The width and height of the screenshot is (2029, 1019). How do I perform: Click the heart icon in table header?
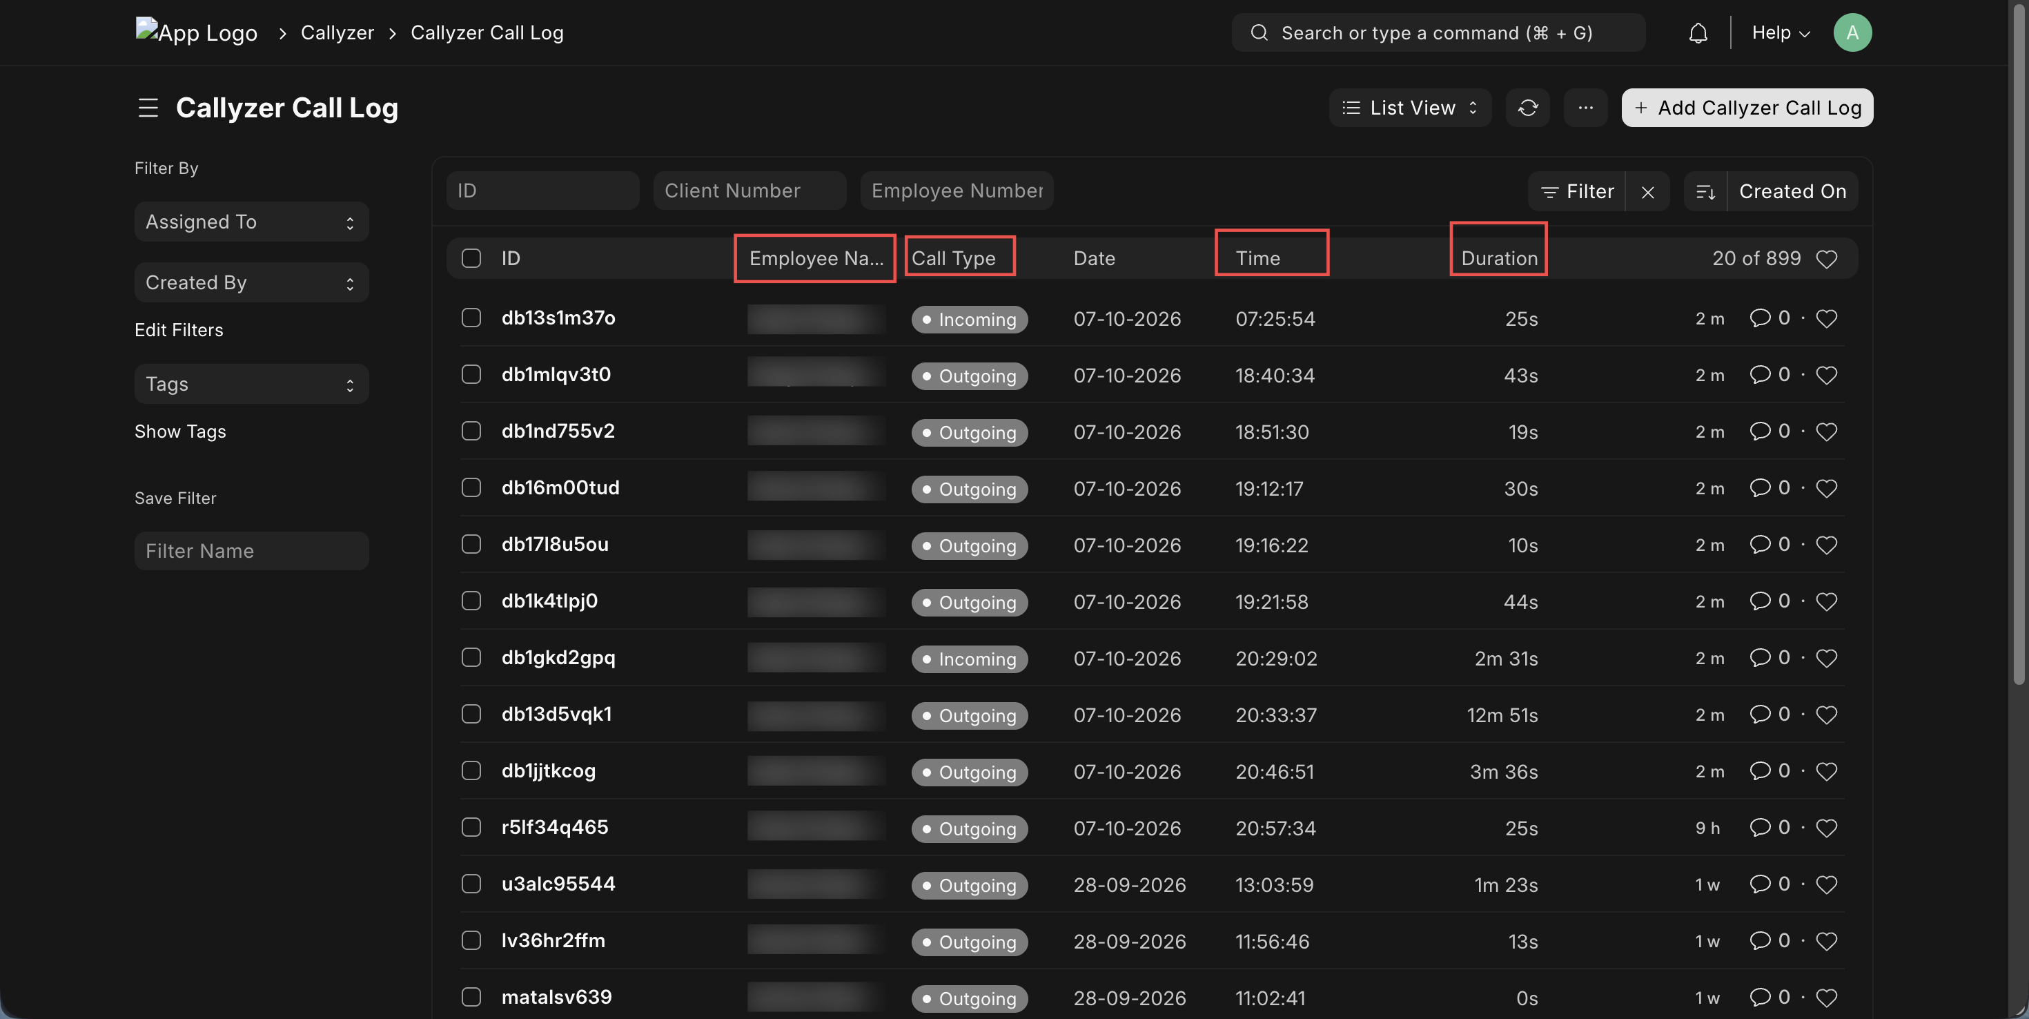click(1827, 258)
